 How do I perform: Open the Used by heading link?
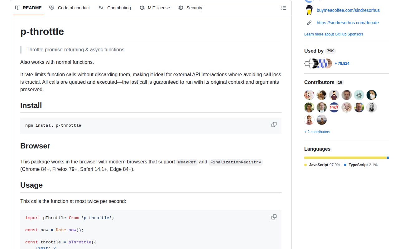point(314,51)
